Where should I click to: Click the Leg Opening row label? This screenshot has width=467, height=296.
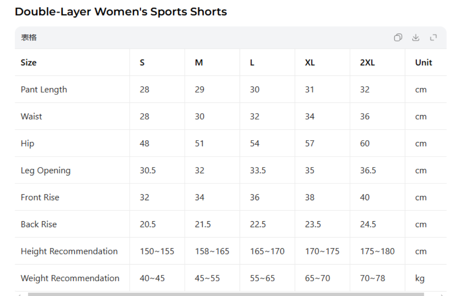45,170
